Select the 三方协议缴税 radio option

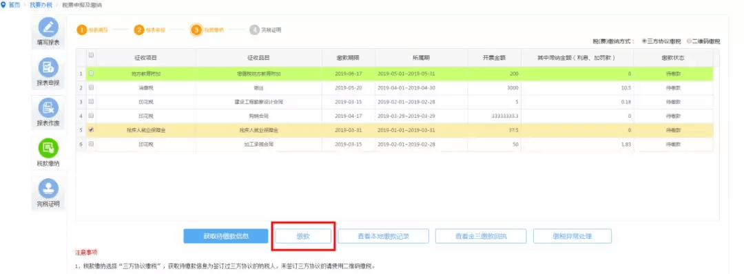pyautogui.click(x=644, y=41)
